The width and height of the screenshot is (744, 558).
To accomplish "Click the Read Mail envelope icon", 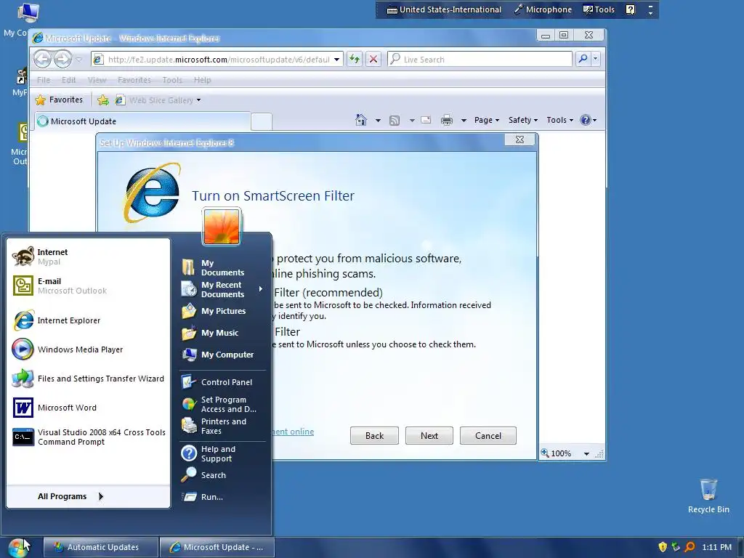I will (426, 120).
